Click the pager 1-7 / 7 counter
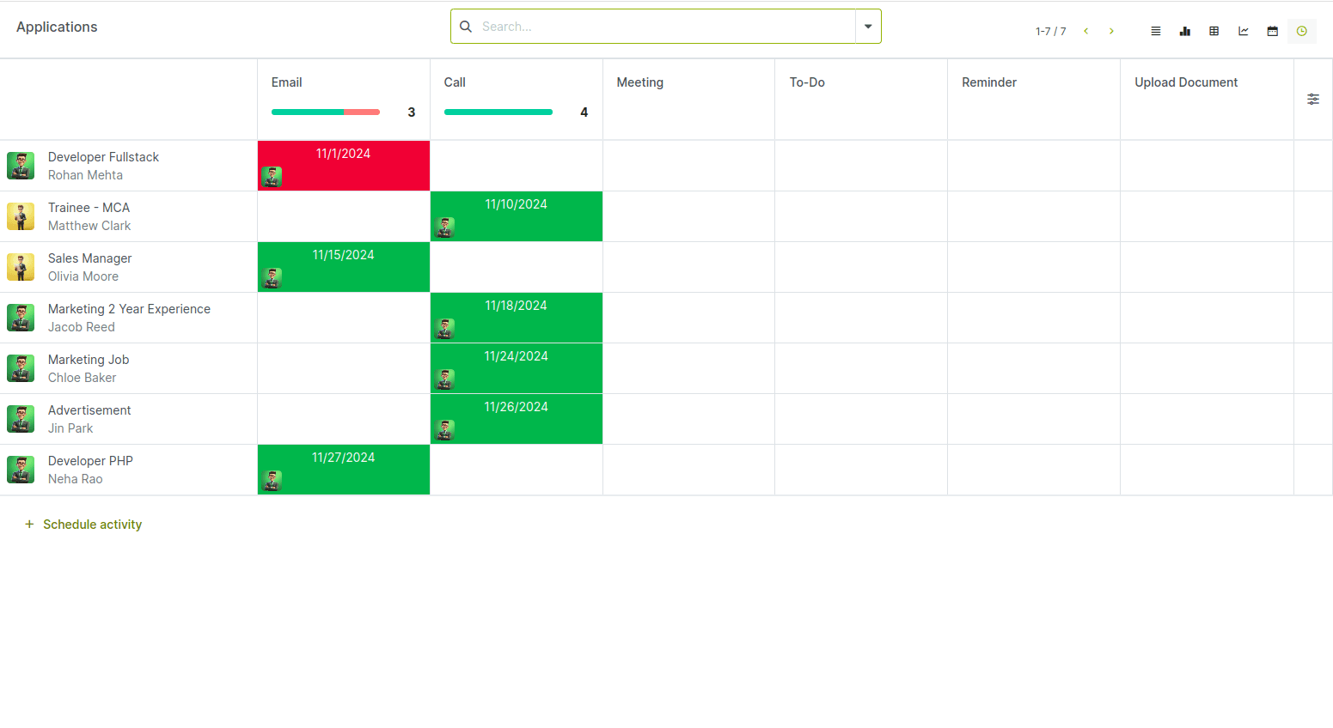This screenshot has width=1333, height=728. 1050,31
